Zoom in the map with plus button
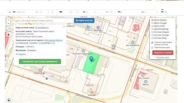 coord(8,20)
